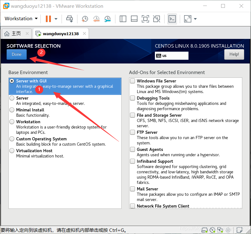Image resolution: width=251 pixels, height=234 pixels.
Task: Click the keyboard layout icon
Action: tap(159, 56)
